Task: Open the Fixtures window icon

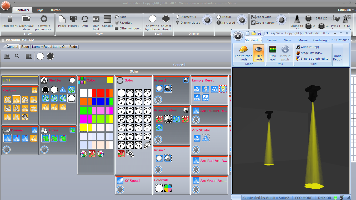Action: (x=73, y=19)
